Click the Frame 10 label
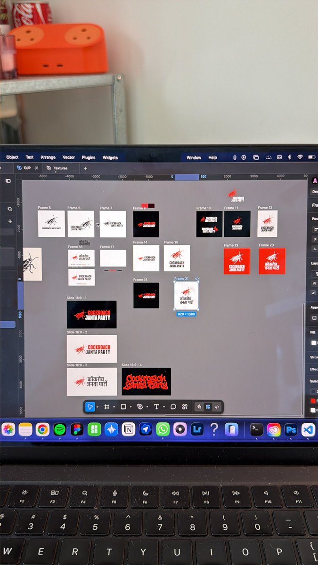This screenshot has width=318, height=565. coord(204,208)
